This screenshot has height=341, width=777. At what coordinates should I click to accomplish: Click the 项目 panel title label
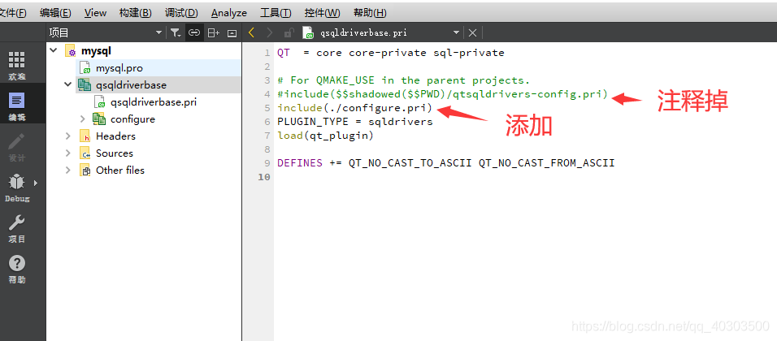[59, 32]
